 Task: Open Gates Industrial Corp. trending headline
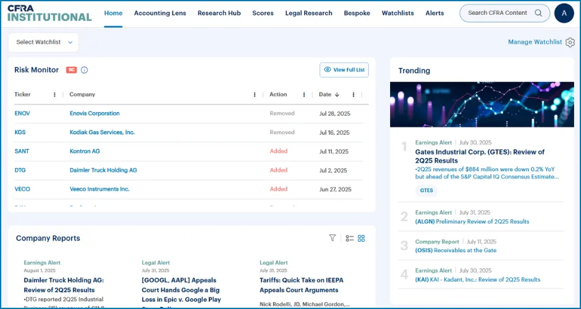pyautogui.click(x=480, y=156)
